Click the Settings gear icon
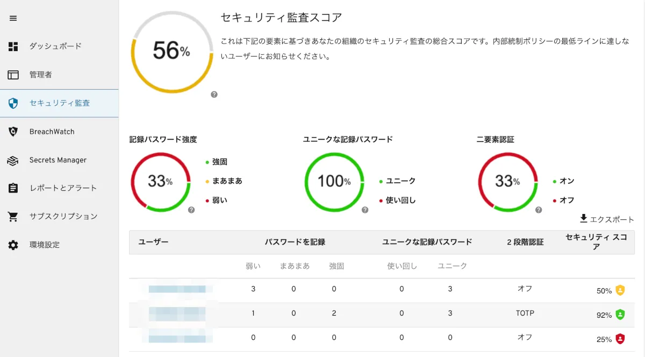The image size is (645, 357). (13, 245)
